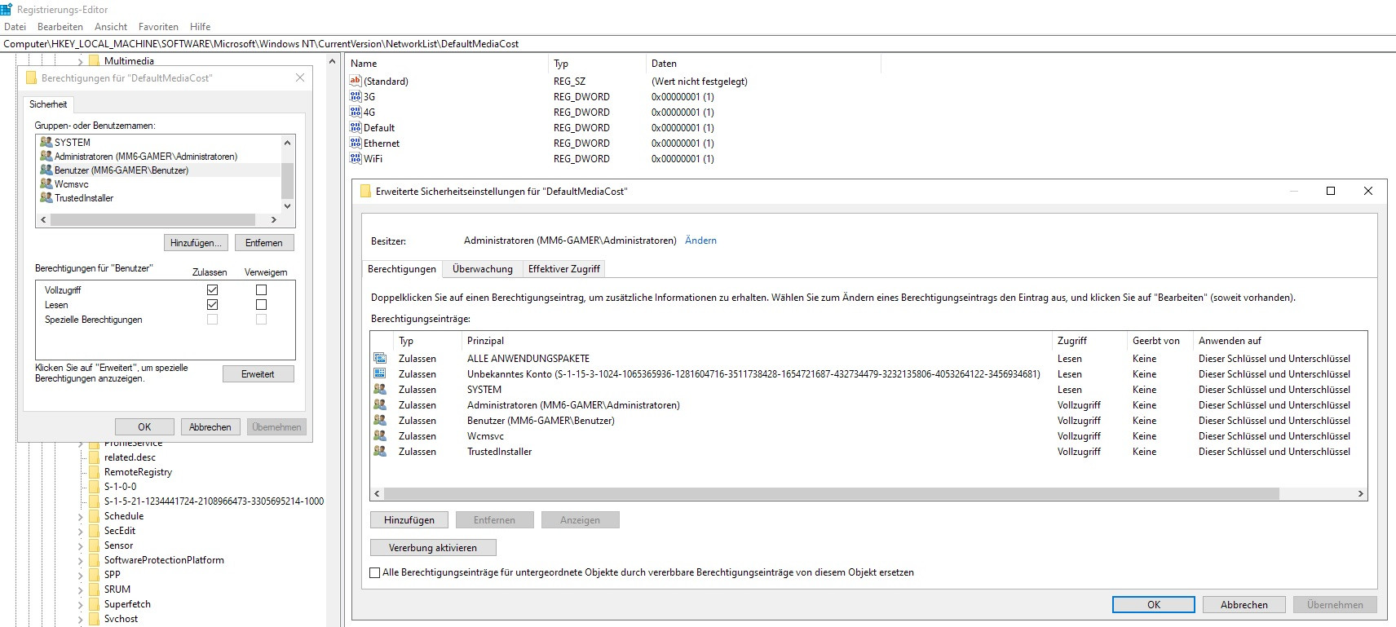Expand the SPP tree node
The image size is (1396, 627).
[x=80, y=575]
